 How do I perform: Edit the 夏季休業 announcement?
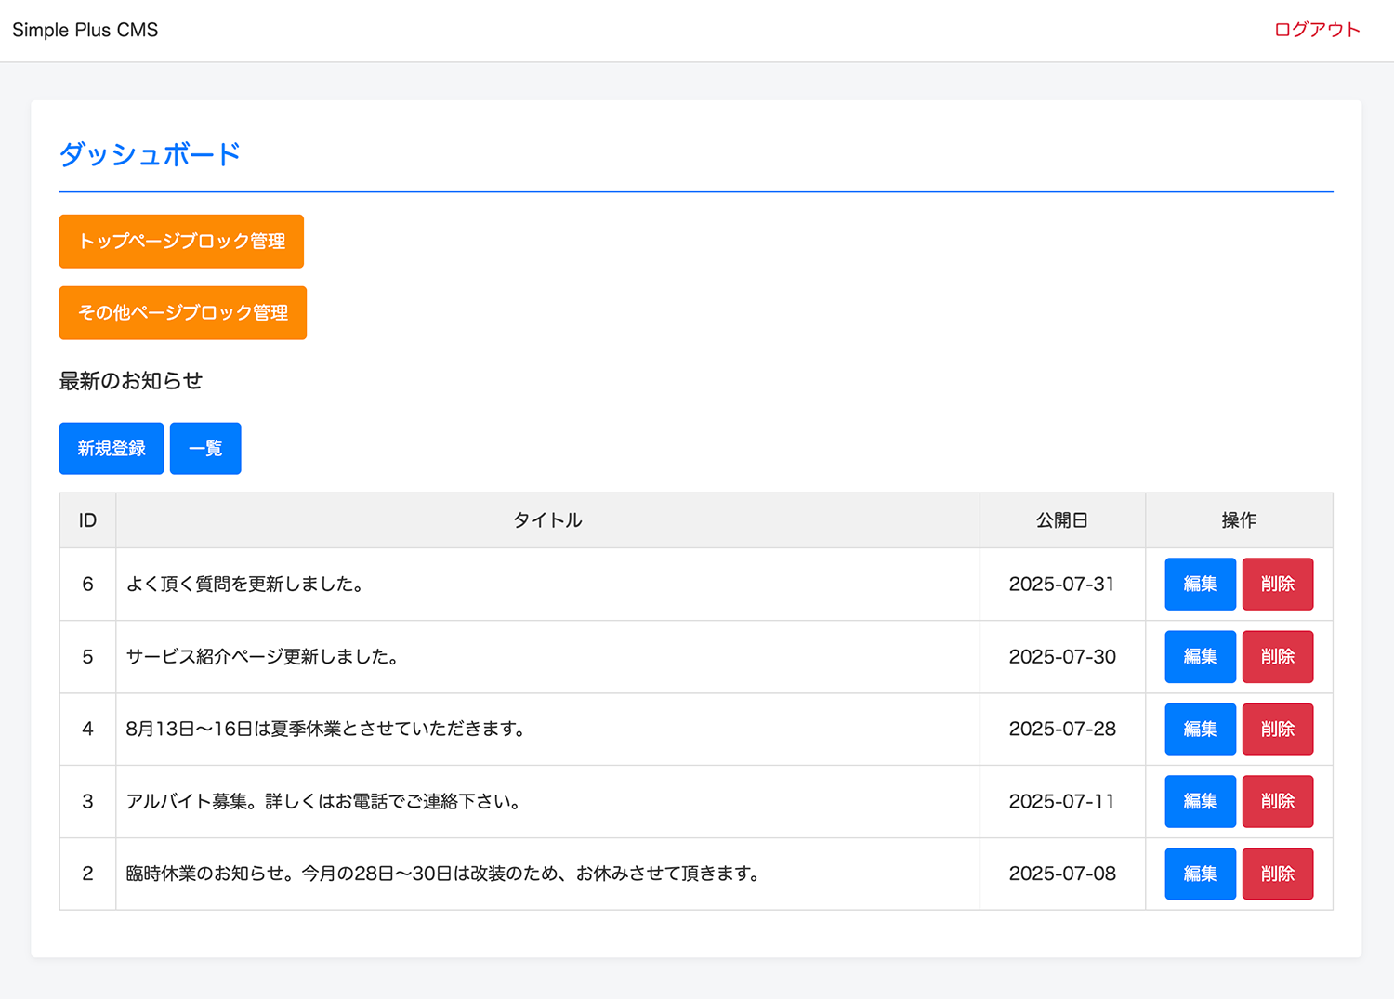pyautogui.click(x=1200, y=730)
